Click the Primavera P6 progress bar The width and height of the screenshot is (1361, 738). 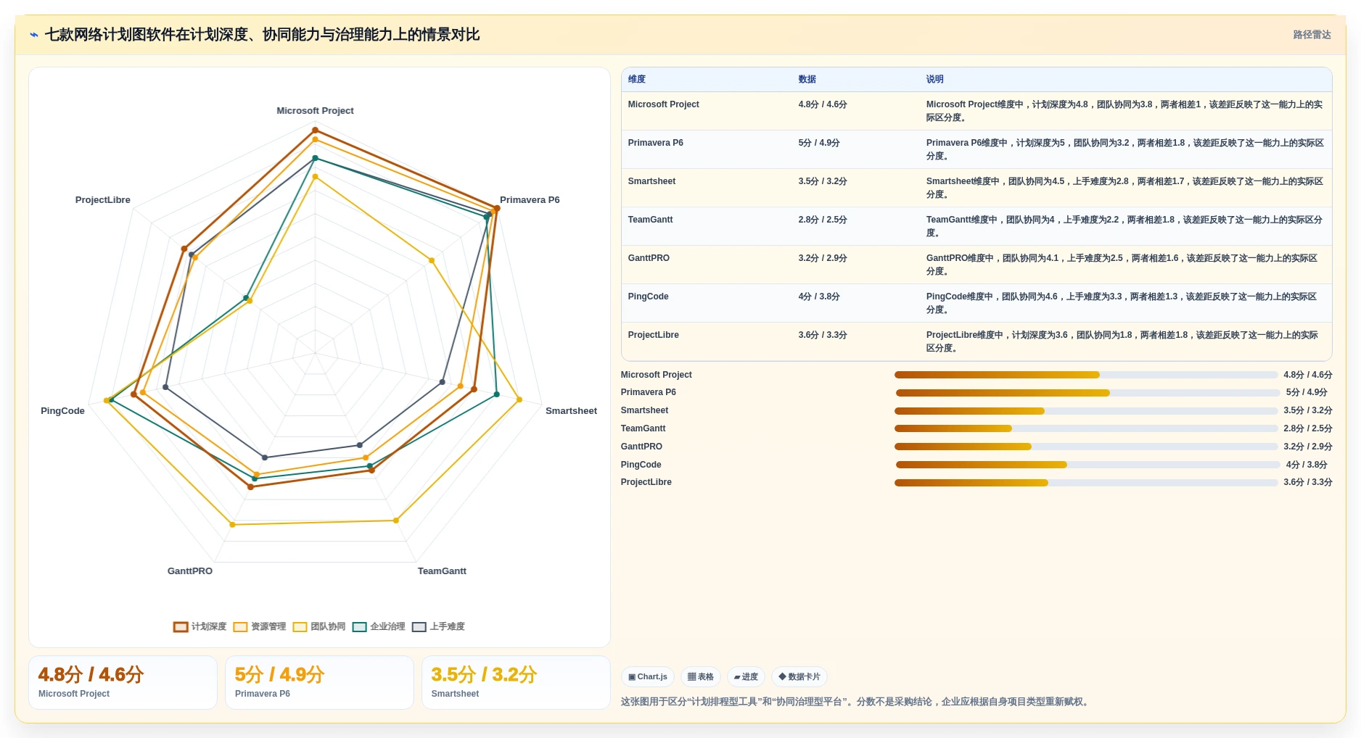1087,393
